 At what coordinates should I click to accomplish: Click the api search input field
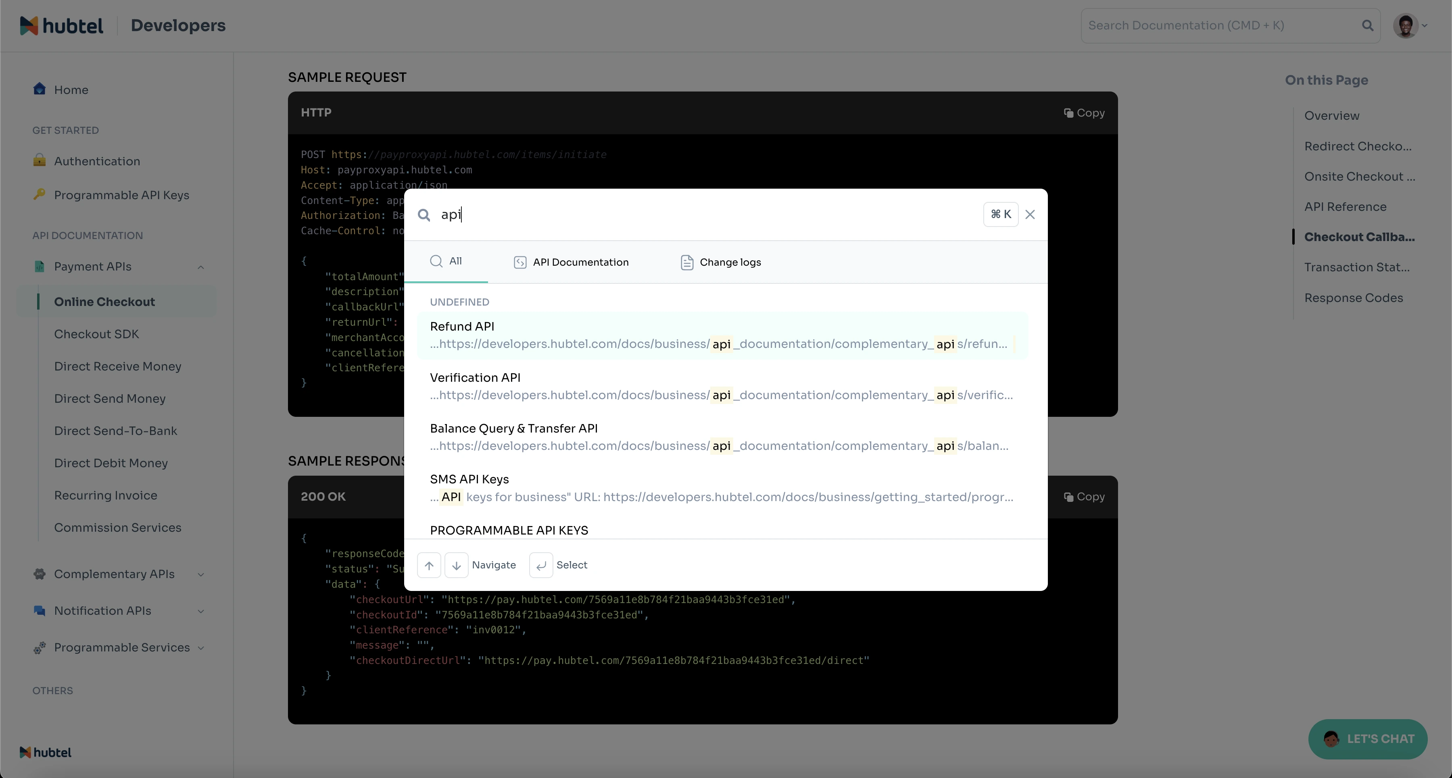[707, 214]
